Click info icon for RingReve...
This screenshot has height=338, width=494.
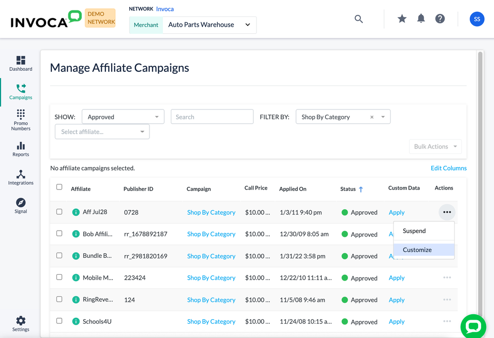76,299
